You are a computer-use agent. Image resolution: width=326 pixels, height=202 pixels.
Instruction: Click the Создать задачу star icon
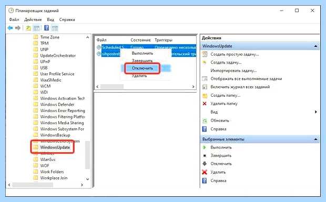point(205,62)
